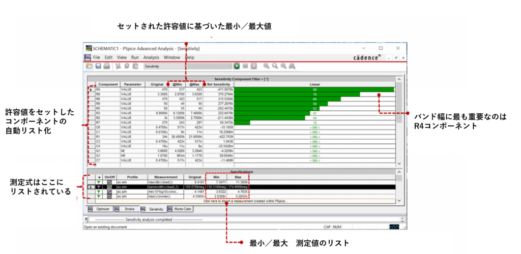Click the C6 '< MIN >' linear cell
Screen dimensions: 521x254
(x=314, y=128)
